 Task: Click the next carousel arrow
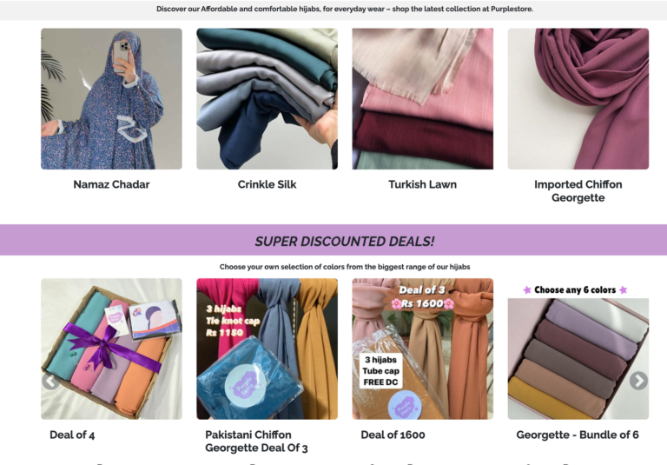pyautogui.click(x=638, y=381)
